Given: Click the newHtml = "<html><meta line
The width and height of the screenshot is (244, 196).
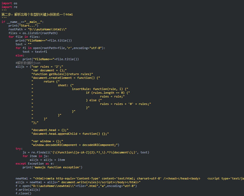Looking at the screenshot, I should pyautogui.click(x=130, y=179).
